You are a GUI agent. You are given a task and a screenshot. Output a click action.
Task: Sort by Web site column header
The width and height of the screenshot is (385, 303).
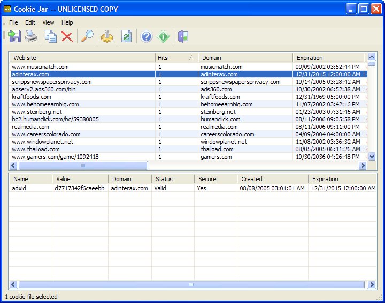click(x=82, y=58)
